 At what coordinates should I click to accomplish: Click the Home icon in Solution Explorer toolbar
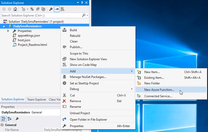(x=15, y=9)
